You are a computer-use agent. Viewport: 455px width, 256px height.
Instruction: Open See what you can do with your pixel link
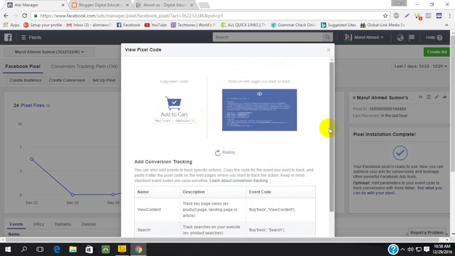click(x=398, y=191)
